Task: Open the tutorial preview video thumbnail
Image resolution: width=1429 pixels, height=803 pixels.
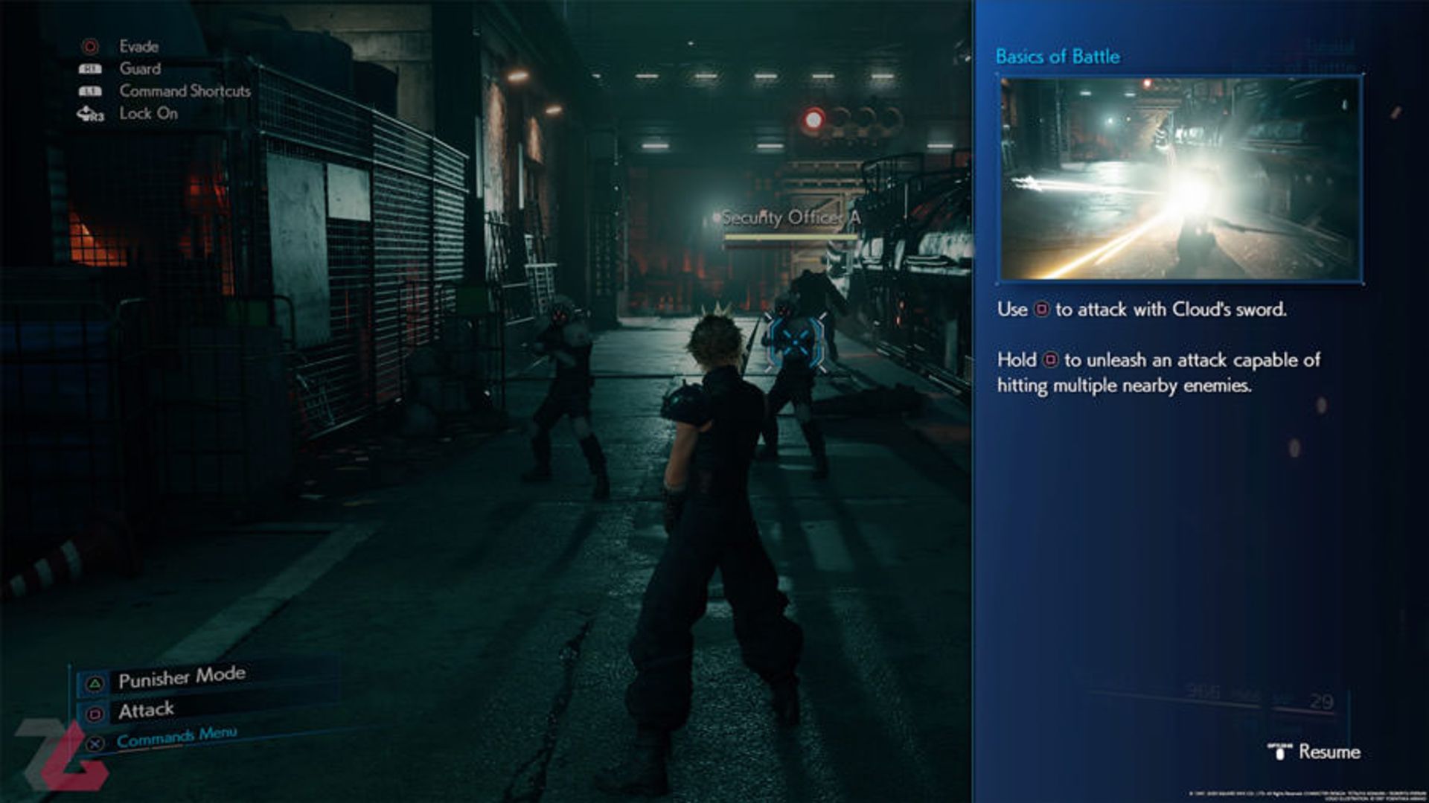Action: click(1181, 179)
